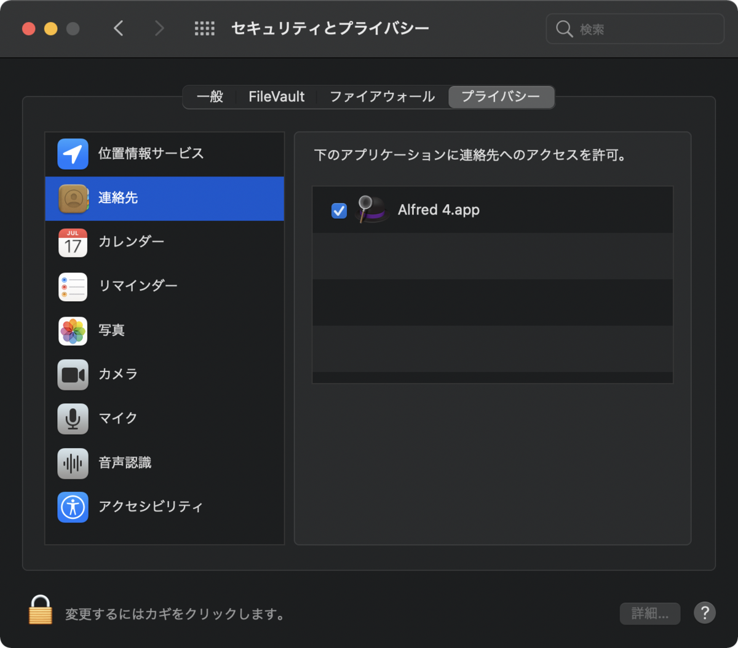Open help via the ? button
The height and width of the screenshot is (648, 738).
[705, 613]
